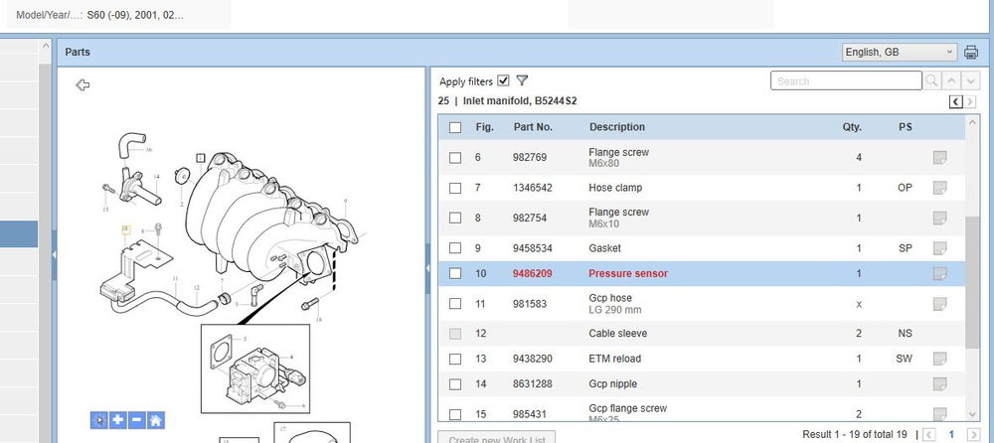Check the select-all box in table header
Image resolution: width=994 pixels, height=443 pixels.
click(x=455, y=127)
